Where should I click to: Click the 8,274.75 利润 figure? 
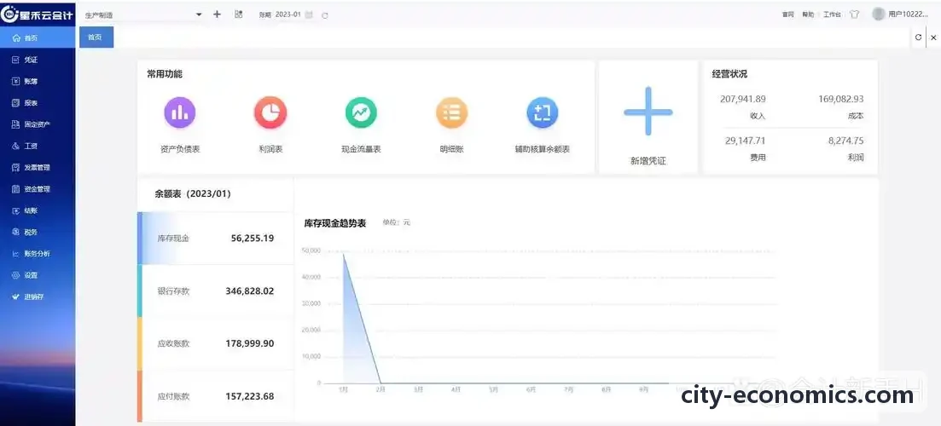click(x=846, y=141)
